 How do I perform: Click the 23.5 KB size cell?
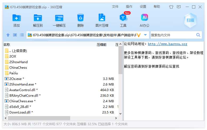coord(108,112)
